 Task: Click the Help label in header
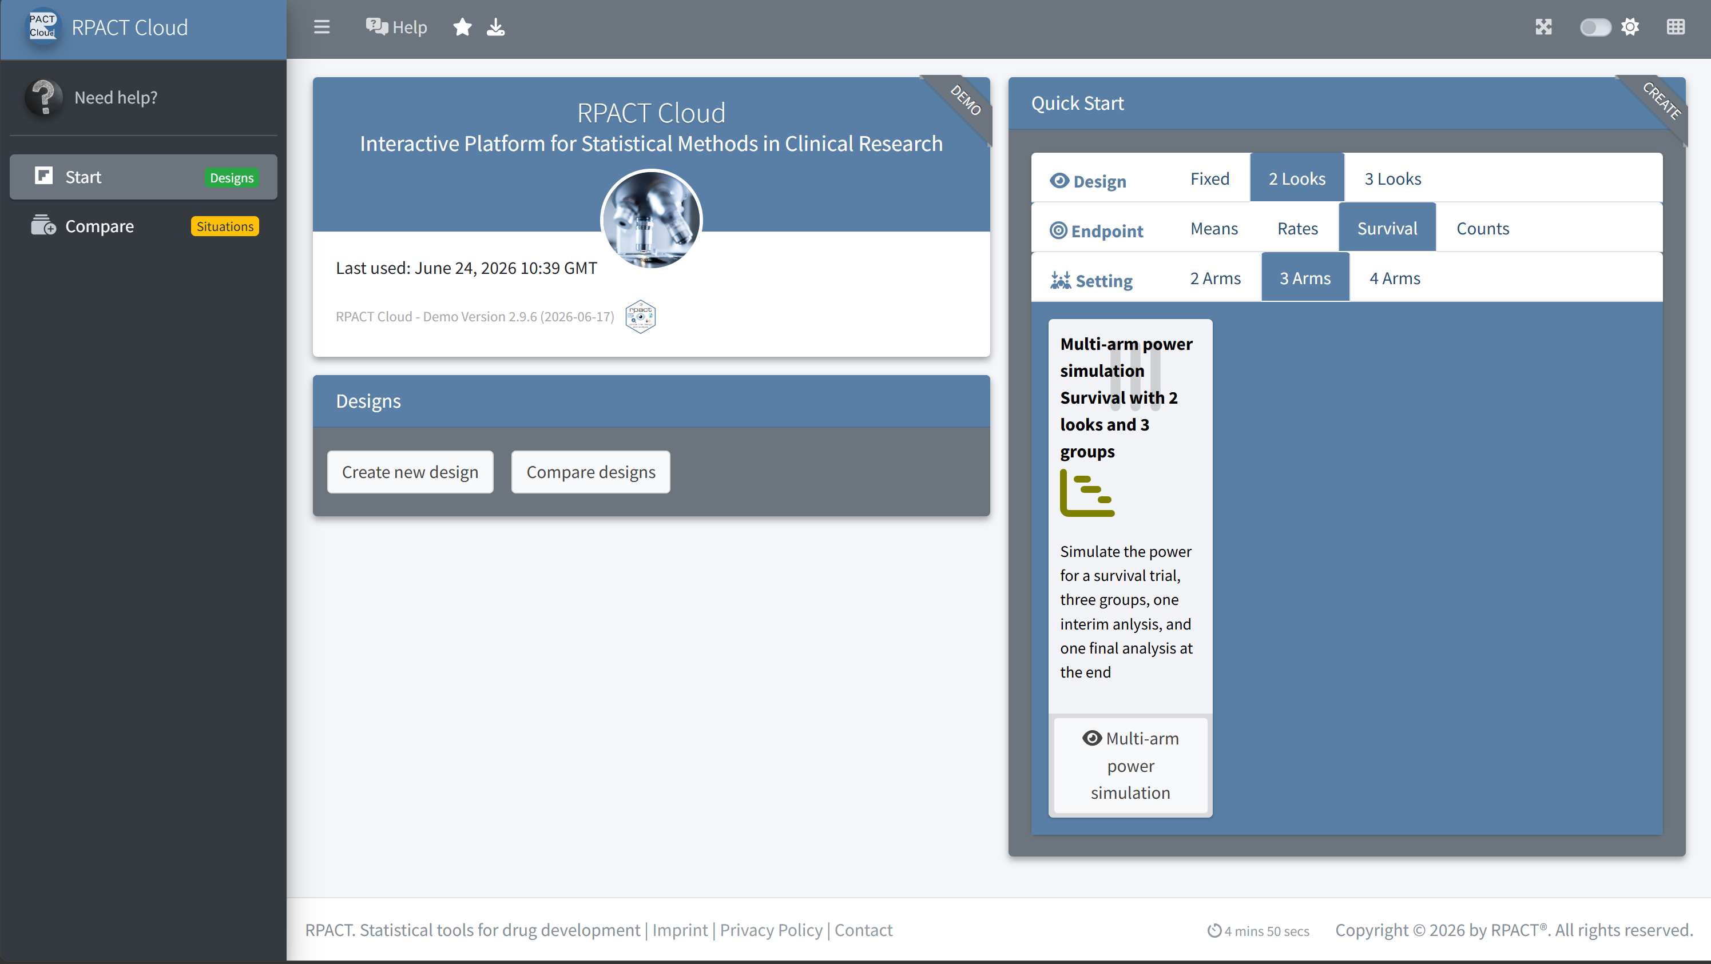pos(410,27)
